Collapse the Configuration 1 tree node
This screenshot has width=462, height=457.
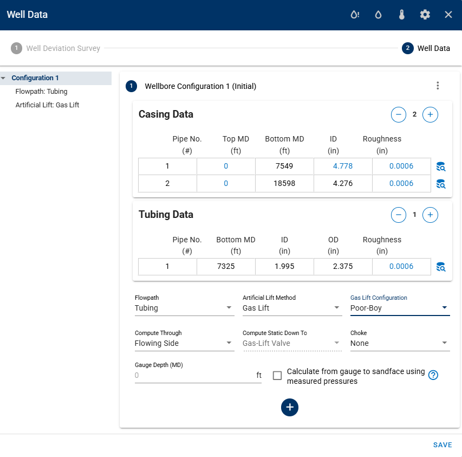[4, 78]
